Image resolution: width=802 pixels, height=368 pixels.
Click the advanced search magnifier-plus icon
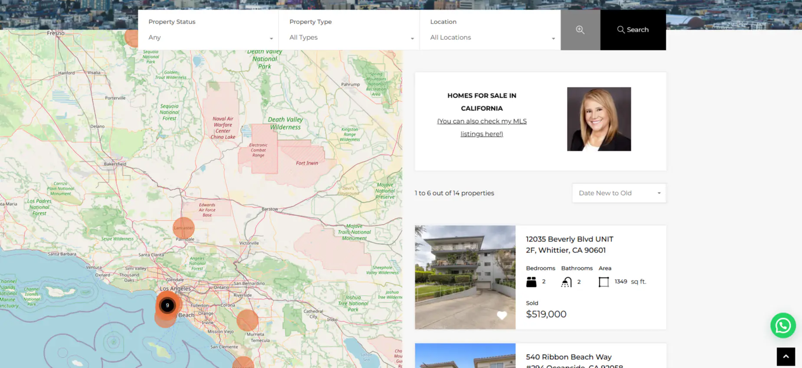(x=580, y=30)
